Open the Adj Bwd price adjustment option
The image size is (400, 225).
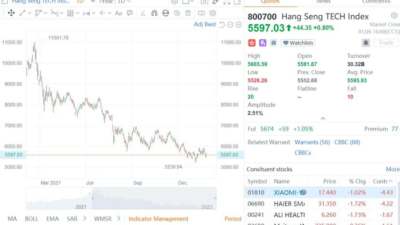pos(205,24)
